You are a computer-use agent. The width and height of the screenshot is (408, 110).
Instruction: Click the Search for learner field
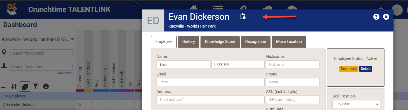click(41, 67)
